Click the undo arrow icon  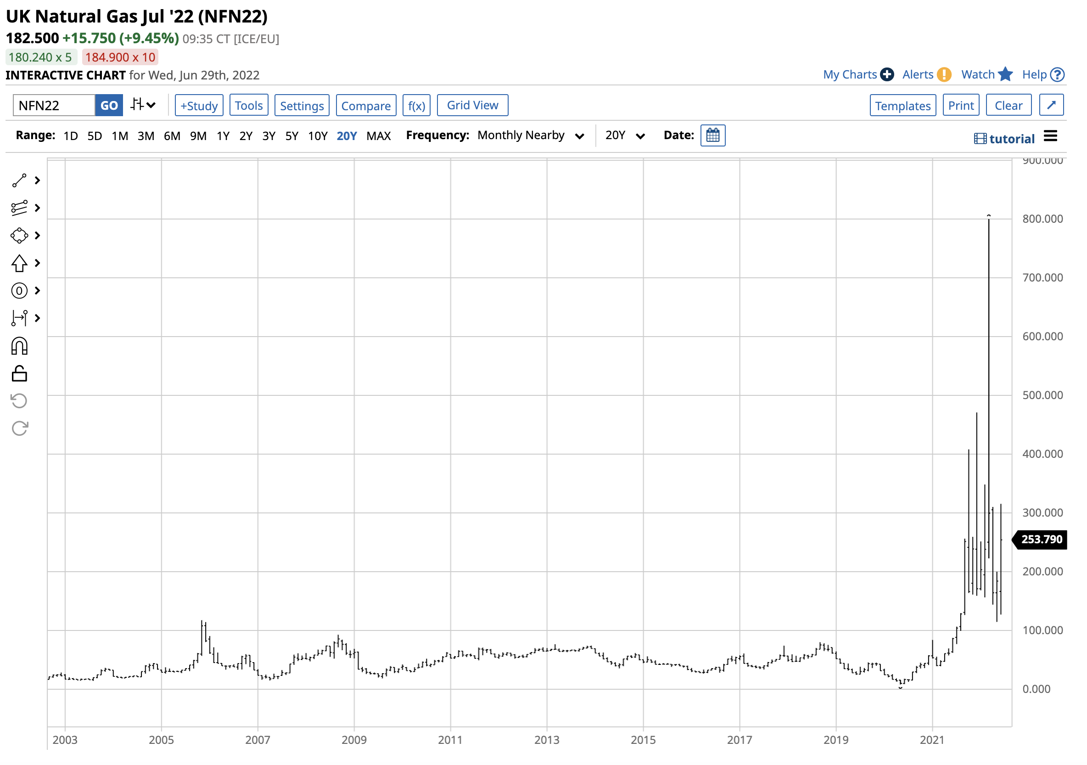[19, 401]
